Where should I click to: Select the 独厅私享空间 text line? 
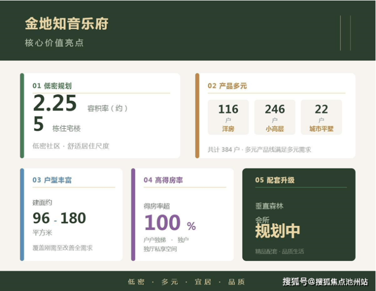pyautogui.click(x=160, y=249)
